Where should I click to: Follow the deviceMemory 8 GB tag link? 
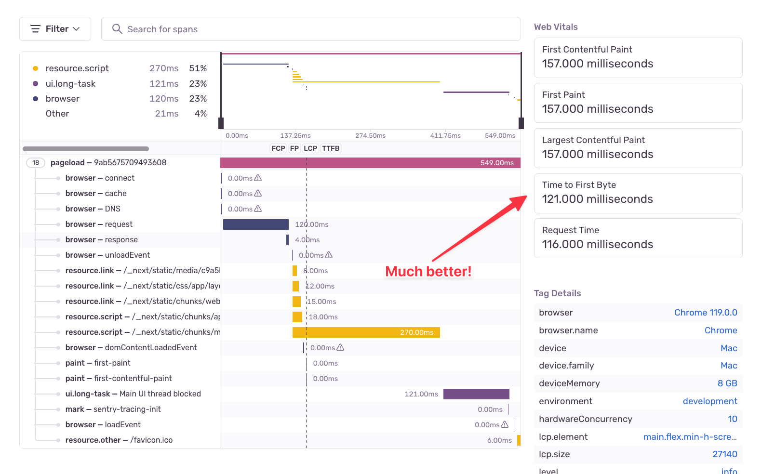coord(727,383)
